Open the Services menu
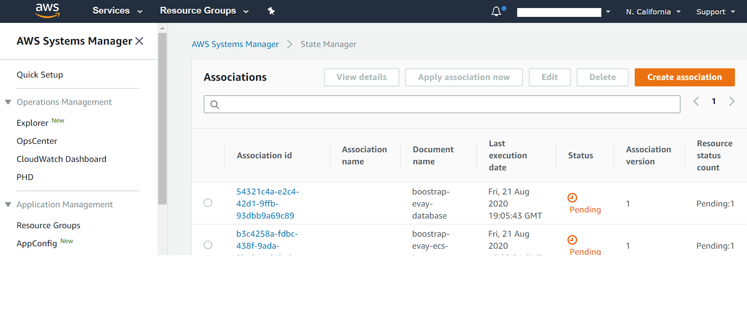Viewport: 747px width, 313px height. click(x=118, y=11)
